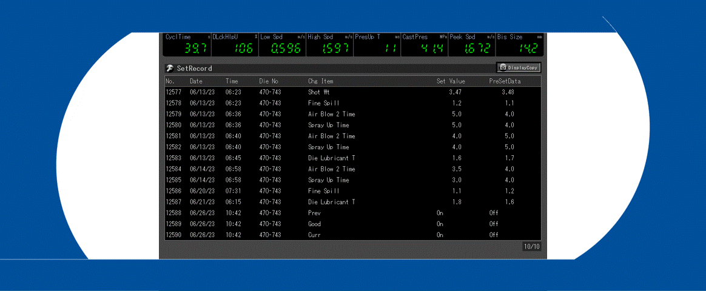
Task: Select the CyclTime readout panel
Action: 187,44
